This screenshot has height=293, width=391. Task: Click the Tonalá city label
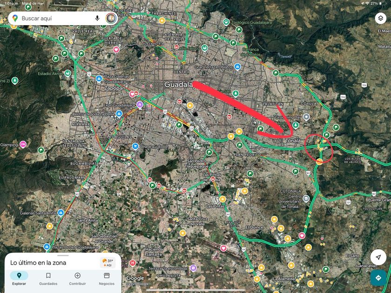click(293, 140)
